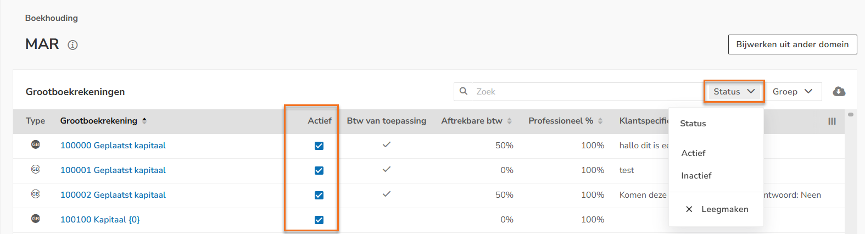865x234 pixels.
Task: Click the search magnifier icon
Action: pyautogui.click(x=464, y=91)
